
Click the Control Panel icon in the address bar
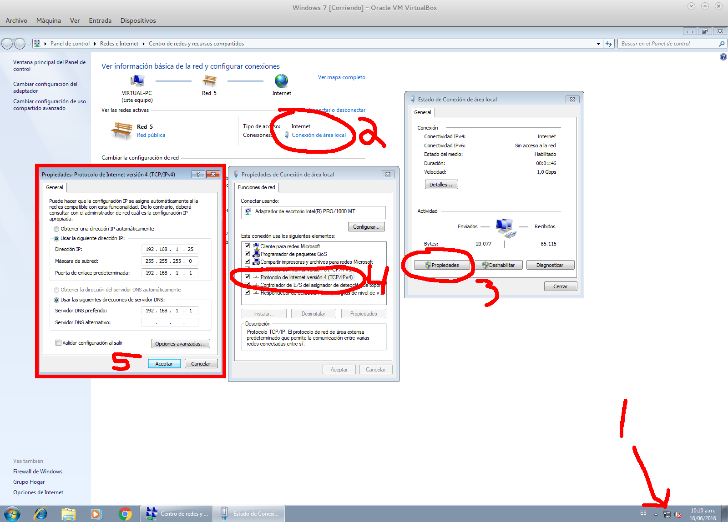click(x=37, y=44)
